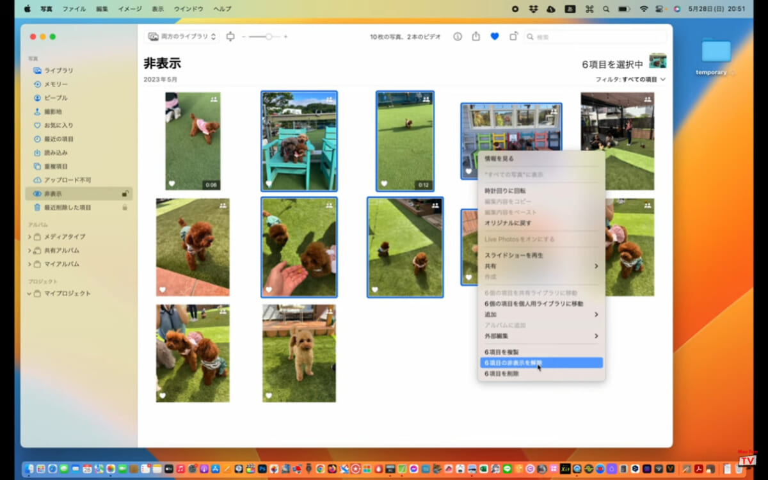Toggle heart on hand feeding dogs photo
768x480 pixels.
click(269, 289)
